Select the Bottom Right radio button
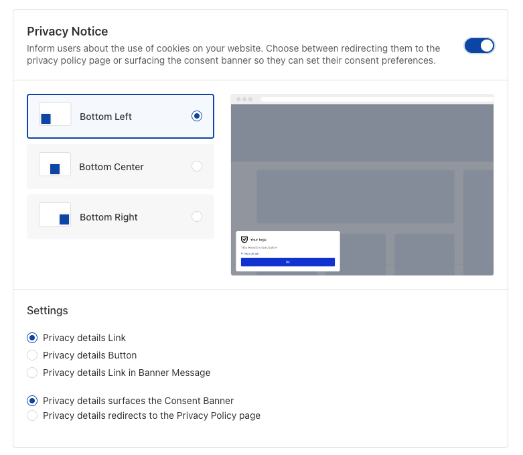 click(196, 216)
